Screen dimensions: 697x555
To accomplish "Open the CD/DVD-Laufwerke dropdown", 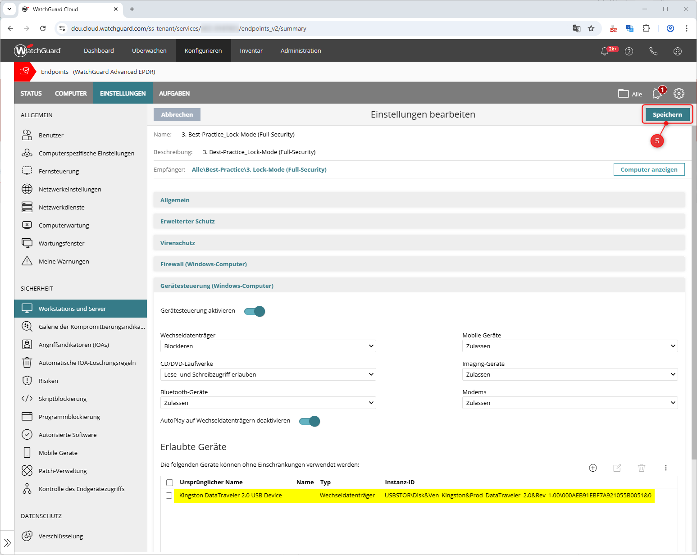I will click(x=268, y=374).
